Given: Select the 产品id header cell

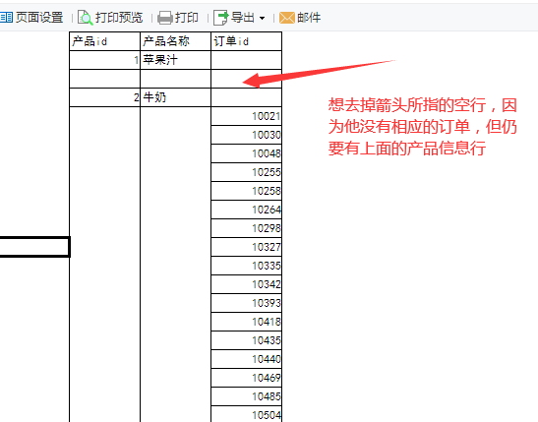Looking at the screenshot, I should pyautogui.click(x=104, y=41).
